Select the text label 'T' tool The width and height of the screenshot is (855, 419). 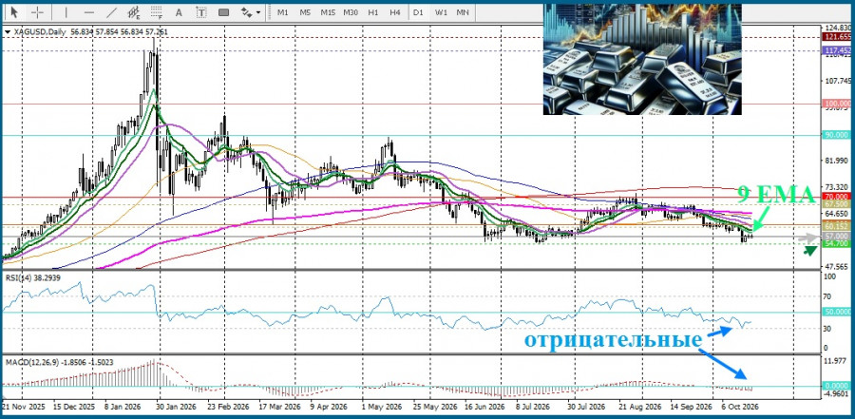pyautogui.click(x=201, y=12)
